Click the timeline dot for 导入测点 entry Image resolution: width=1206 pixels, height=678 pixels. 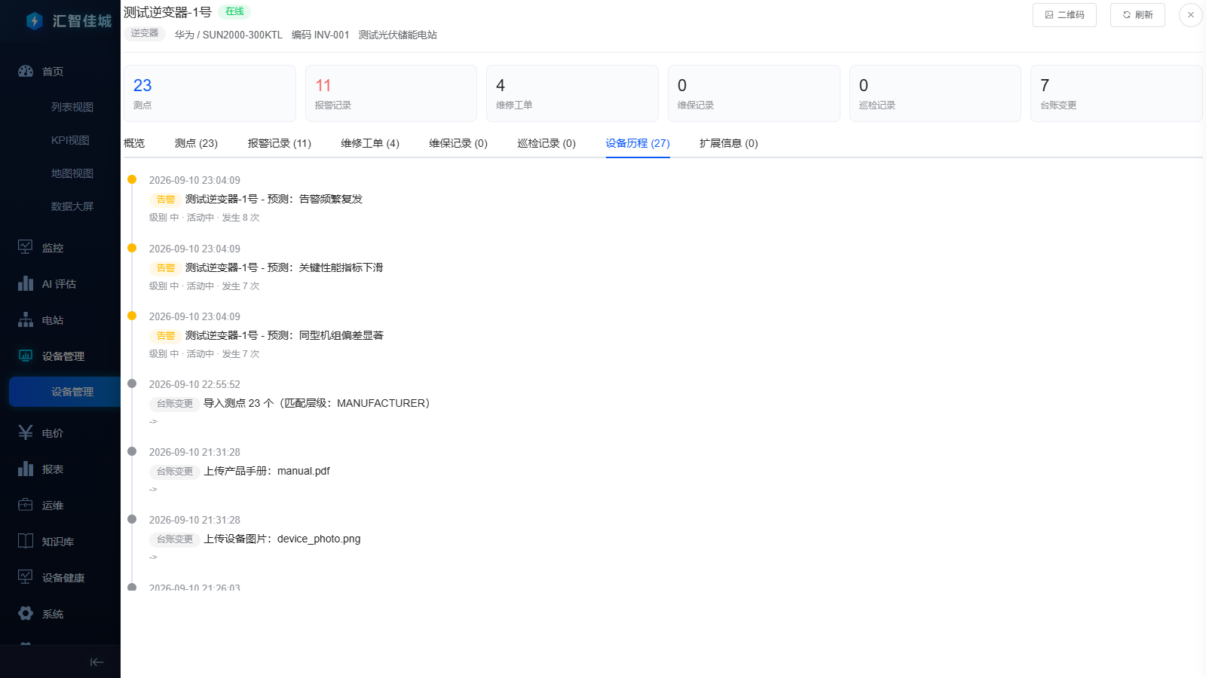(132, 383)
